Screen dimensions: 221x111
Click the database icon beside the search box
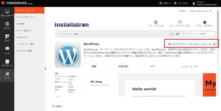pyautogui.click(x=171, y=34)
